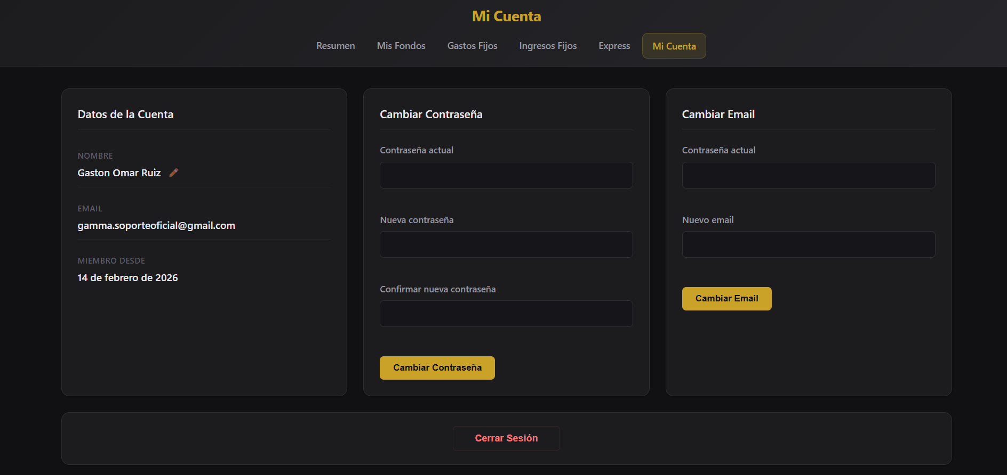
Task: Switch to the Mis Fondos tab
Action: tap(401, 46)
